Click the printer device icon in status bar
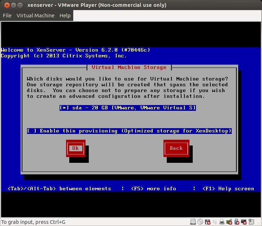262x226 pixels. (x=222, y=222)
